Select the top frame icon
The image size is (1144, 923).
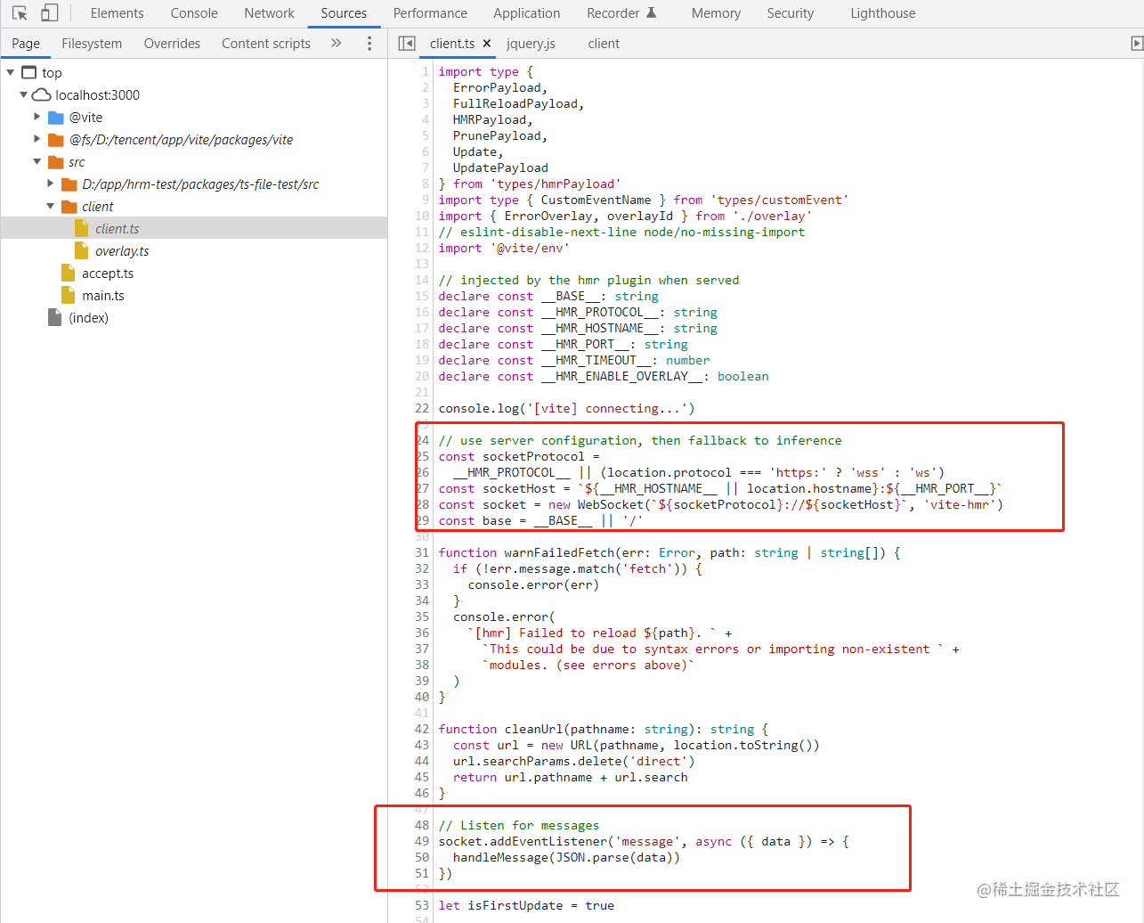tap(29, 72)
